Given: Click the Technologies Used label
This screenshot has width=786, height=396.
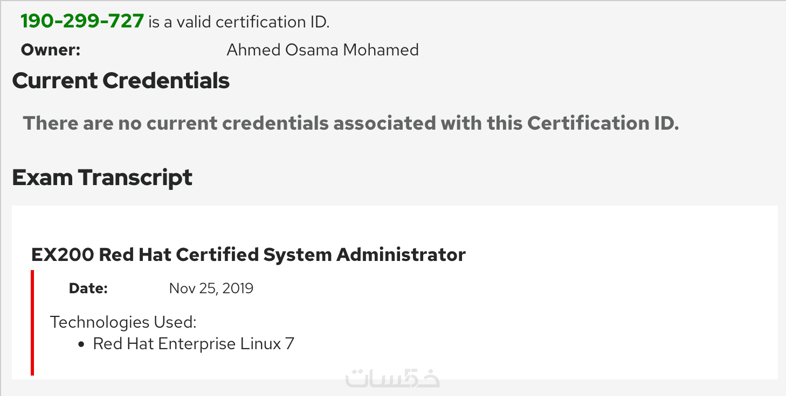Looking at the screenshot, I should (x=123, y=322).
